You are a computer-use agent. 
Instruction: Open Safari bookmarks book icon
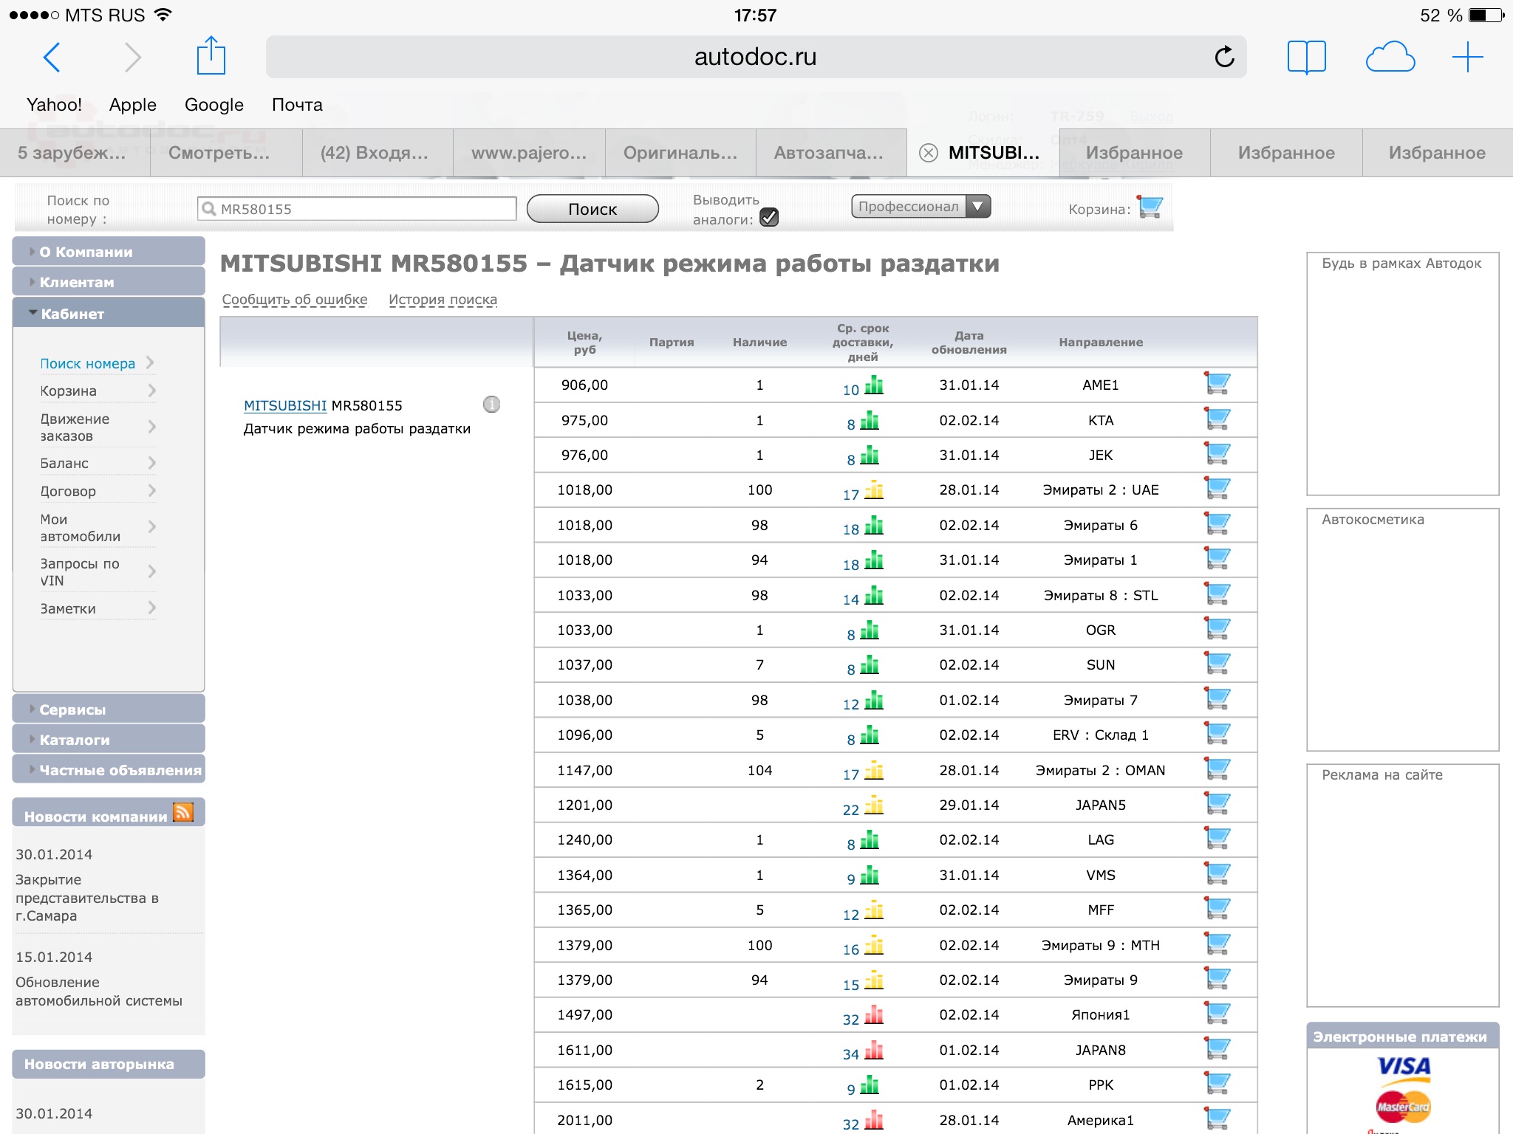tap(1306, 57)
